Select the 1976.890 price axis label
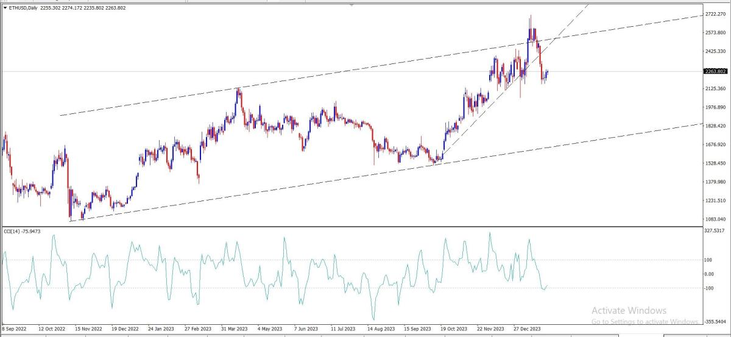 tap(716, 107)
